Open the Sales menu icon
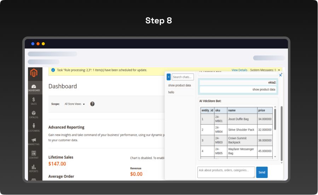Viewport: 318px width, 195px height. (x=34, y=101)
